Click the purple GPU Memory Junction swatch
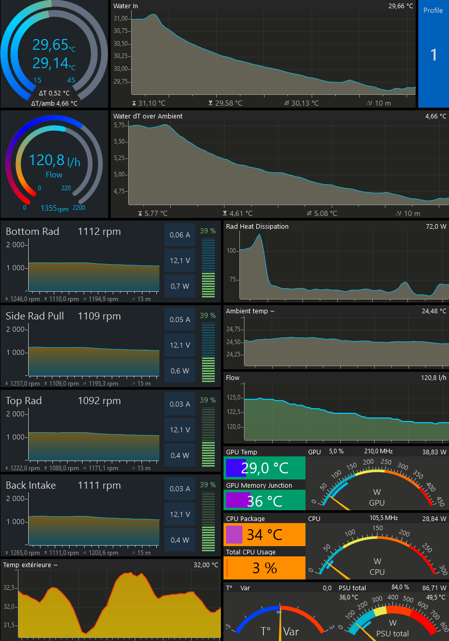Viewport: 449px width, 641px height. click(x=238, y=500)
